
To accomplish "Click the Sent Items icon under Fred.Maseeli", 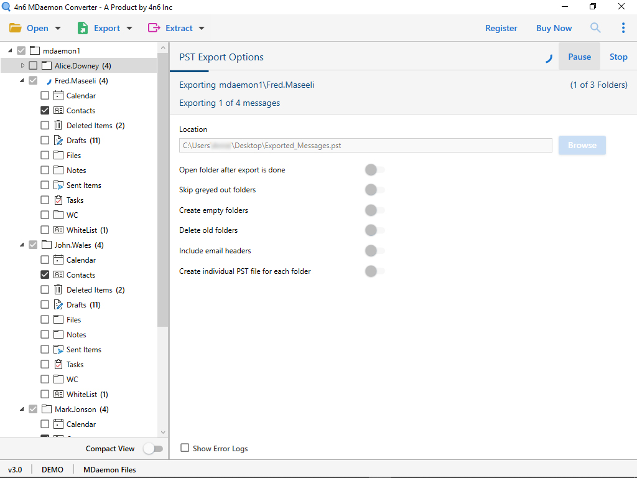I will tap(58, 185).
